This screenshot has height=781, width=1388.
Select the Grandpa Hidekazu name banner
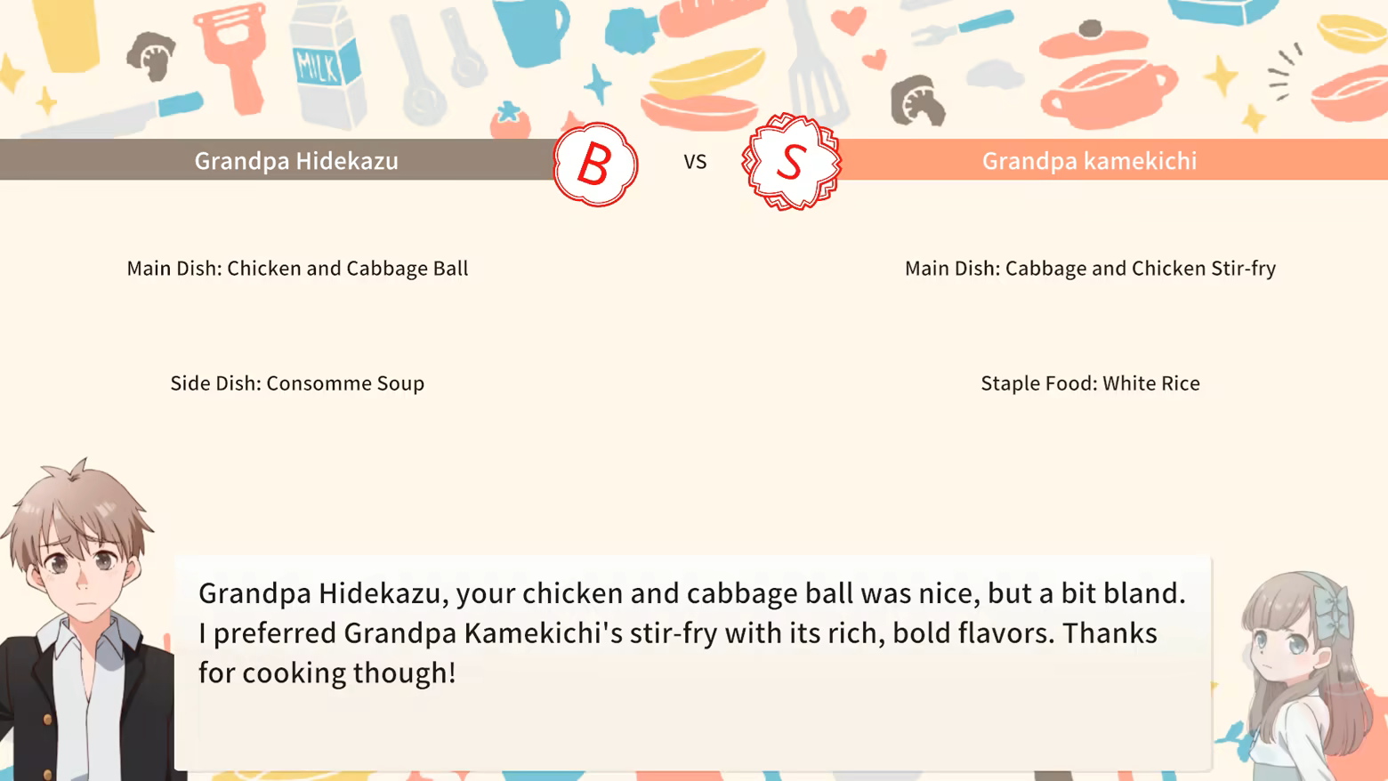point(296,160)
